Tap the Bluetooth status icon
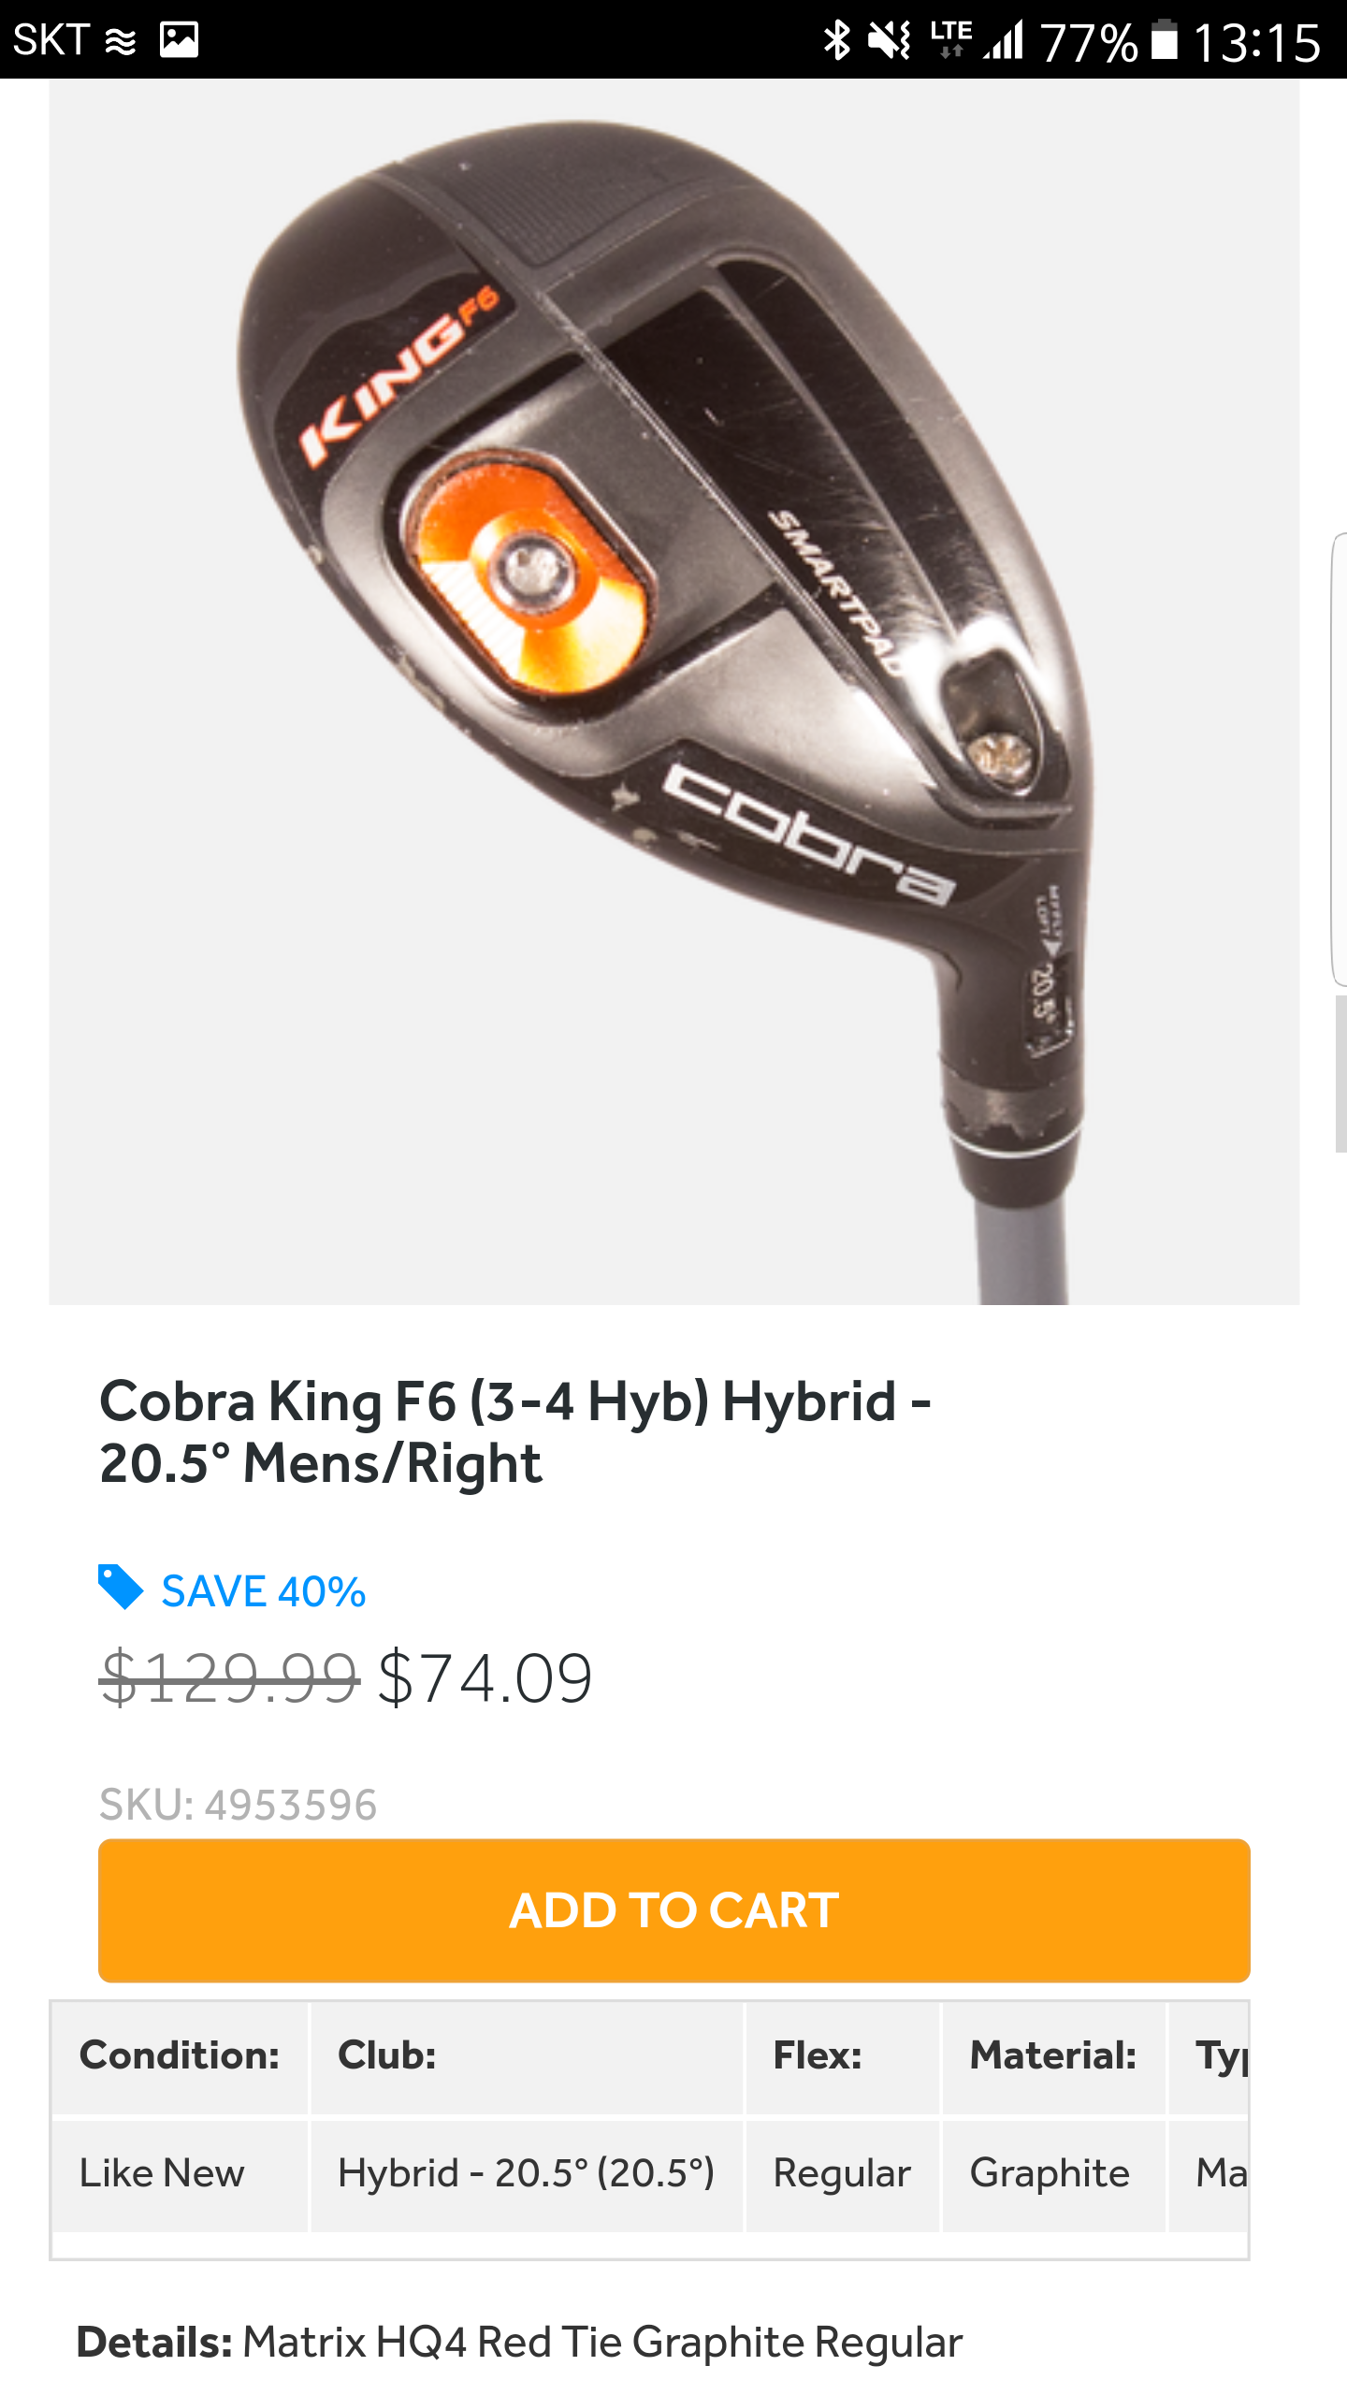1347x2395 pixels. [x=836, y=40]
